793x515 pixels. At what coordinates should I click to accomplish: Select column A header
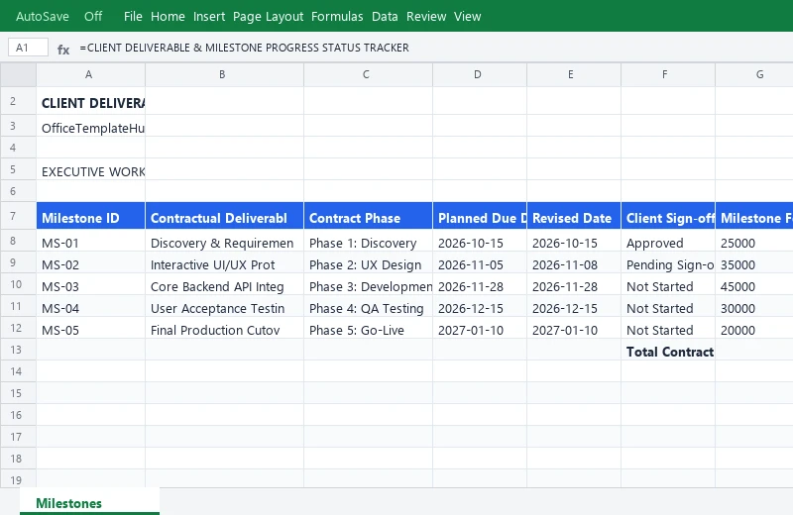90,75
